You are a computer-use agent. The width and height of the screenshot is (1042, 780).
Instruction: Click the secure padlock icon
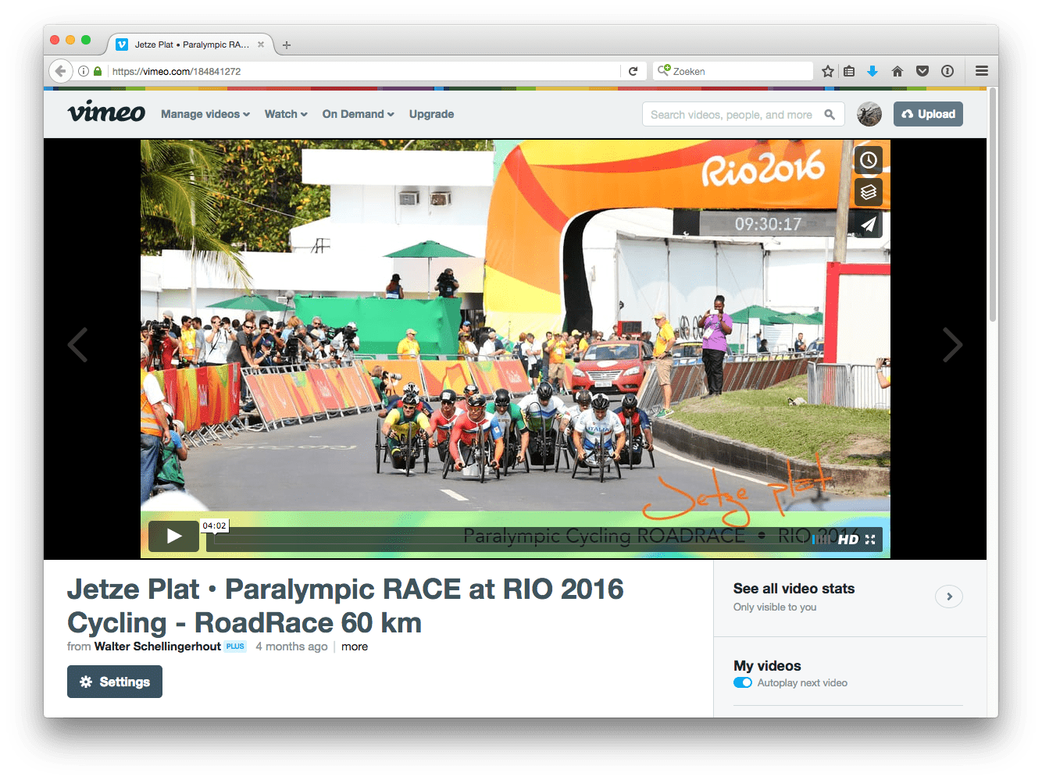point(98,71)
